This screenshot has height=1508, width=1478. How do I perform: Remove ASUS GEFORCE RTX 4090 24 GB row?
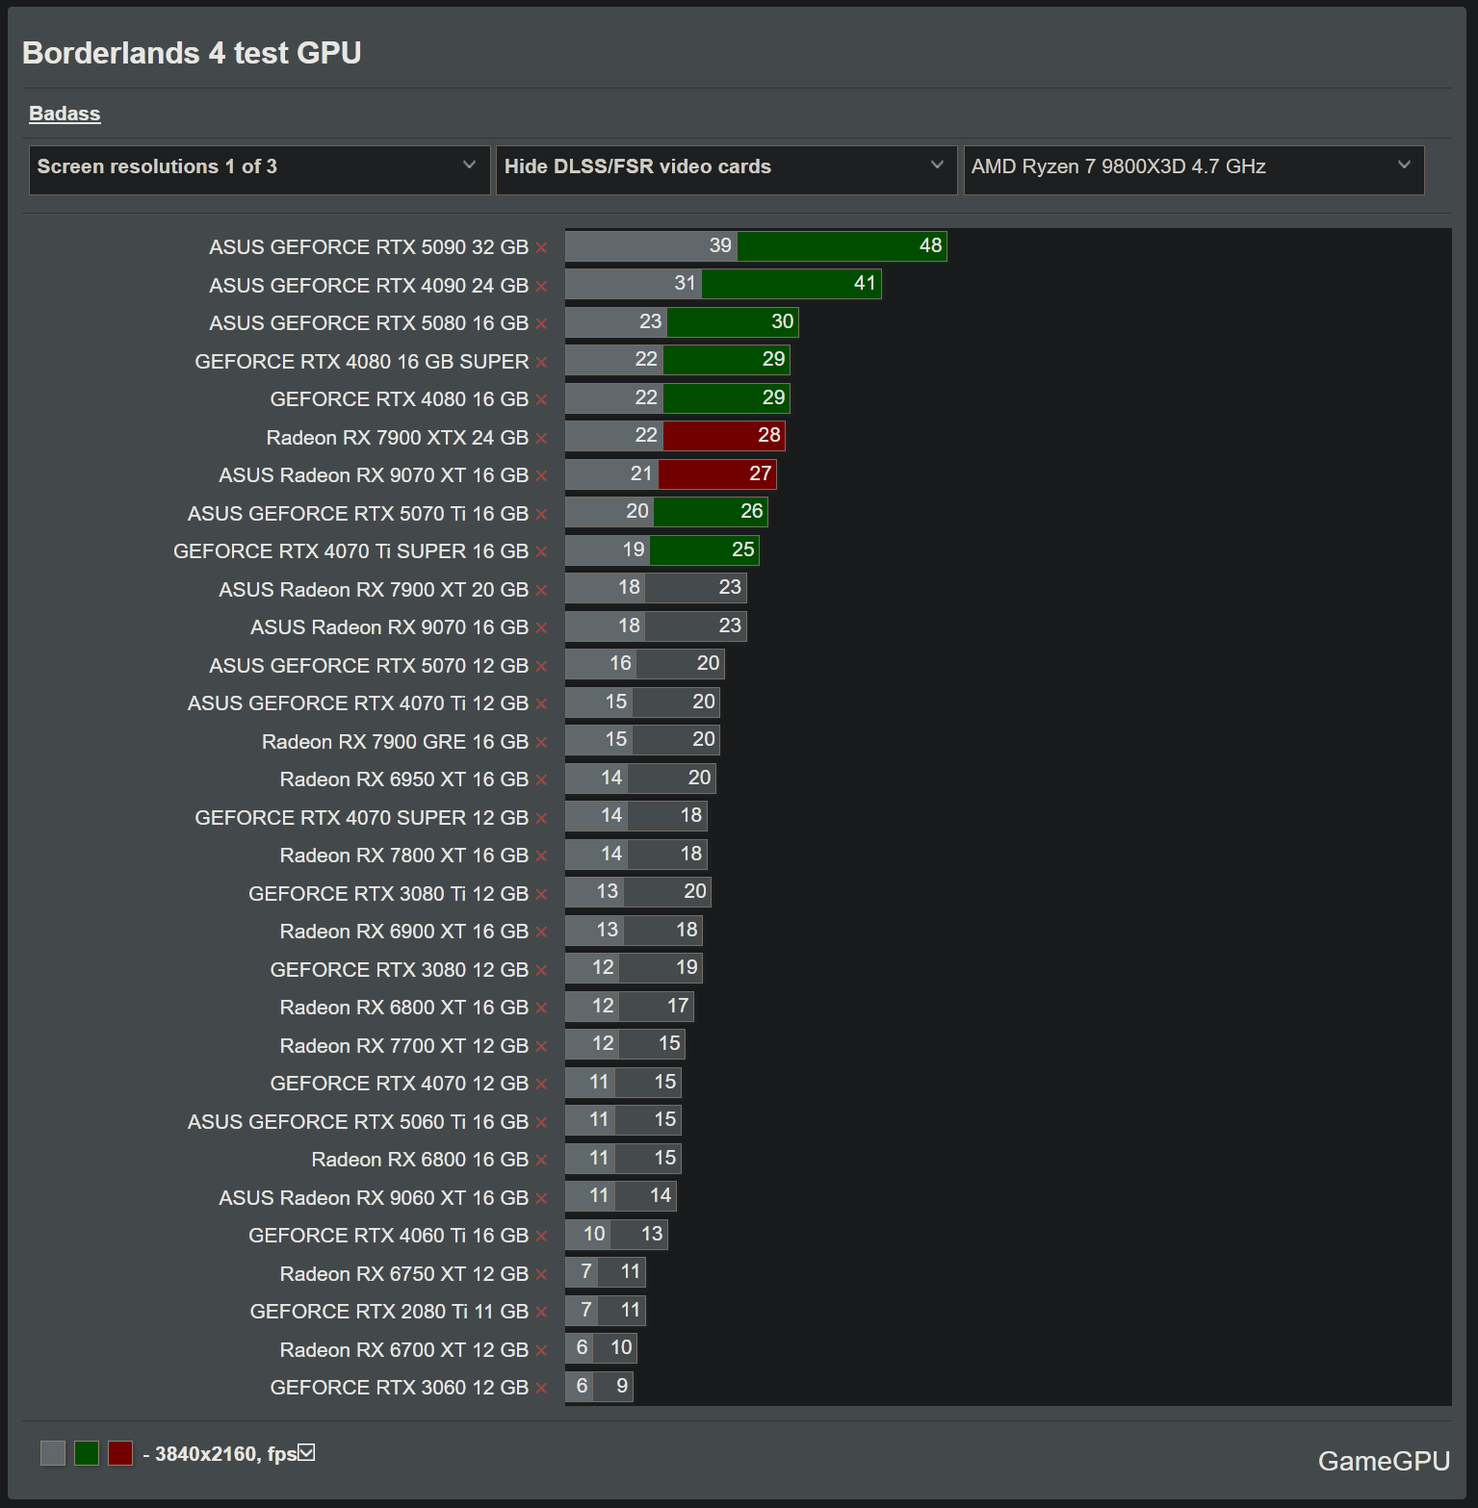point(542,286)
